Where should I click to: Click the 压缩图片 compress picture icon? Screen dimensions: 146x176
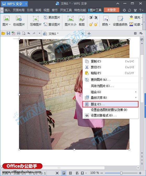[x=36, y=19]
